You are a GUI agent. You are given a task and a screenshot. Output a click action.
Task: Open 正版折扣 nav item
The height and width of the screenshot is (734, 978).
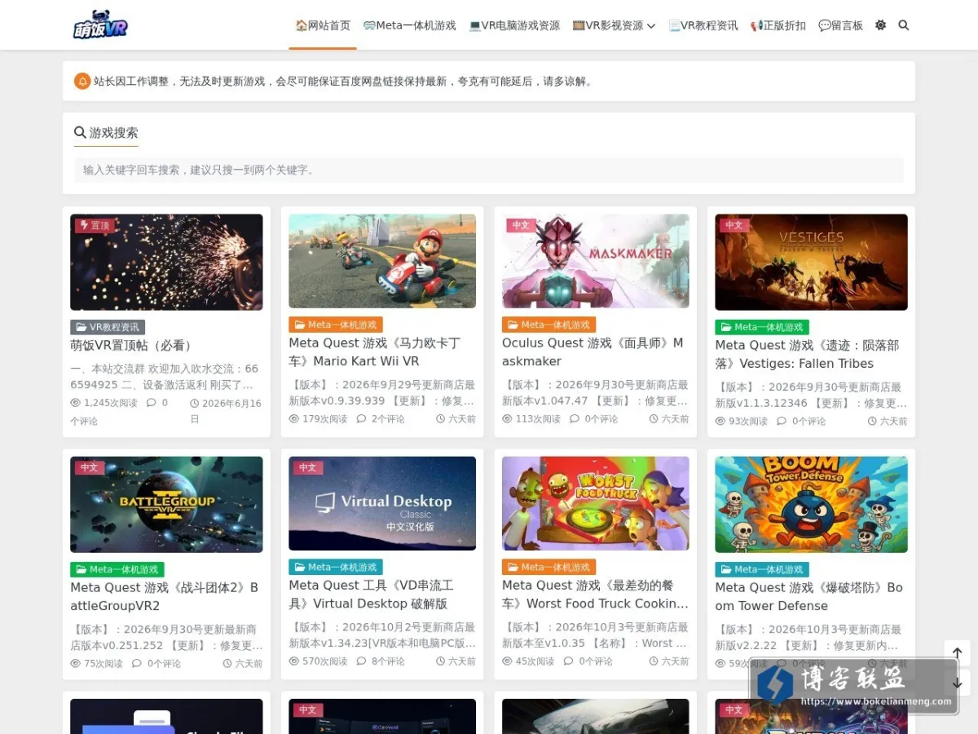(778, 25)
